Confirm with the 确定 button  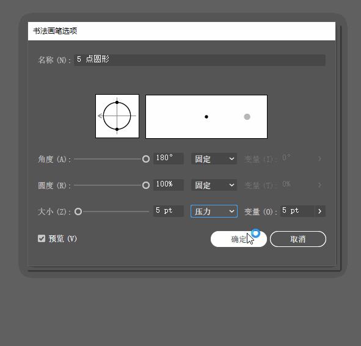[238, 239]
